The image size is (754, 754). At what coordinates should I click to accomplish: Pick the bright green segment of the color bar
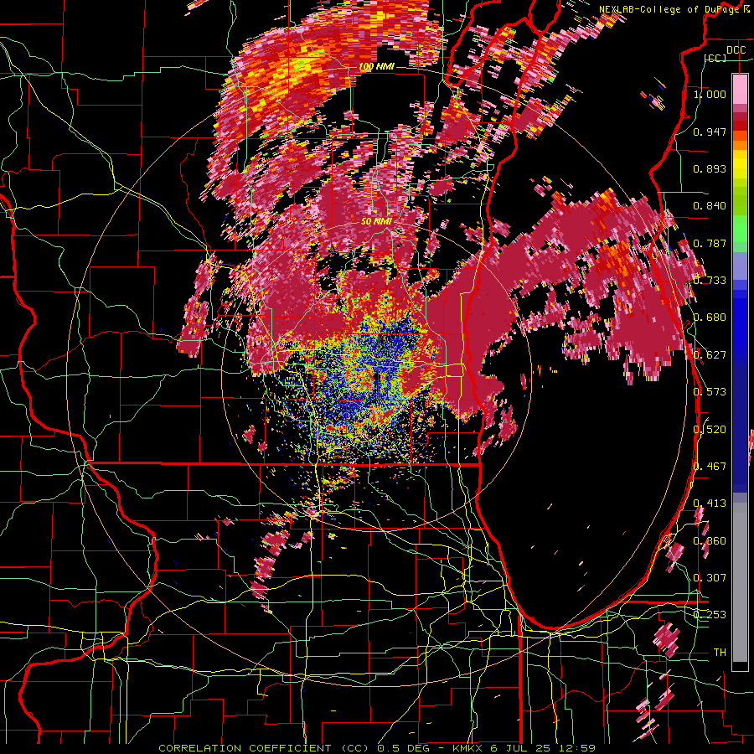click(x=740, y=229)
